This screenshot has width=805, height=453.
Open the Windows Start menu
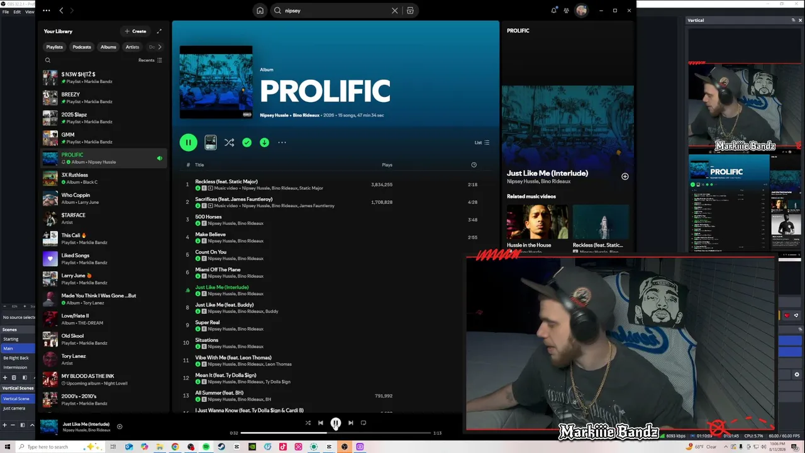(8, 447)
